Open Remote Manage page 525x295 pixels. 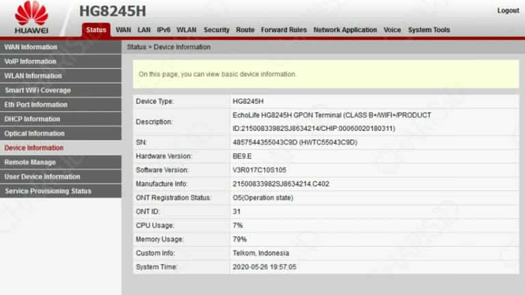(x=61, y=163)
